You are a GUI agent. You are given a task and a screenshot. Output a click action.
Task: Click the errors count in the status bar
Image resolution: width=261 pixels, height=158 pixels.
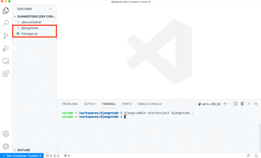pos(49,156)
